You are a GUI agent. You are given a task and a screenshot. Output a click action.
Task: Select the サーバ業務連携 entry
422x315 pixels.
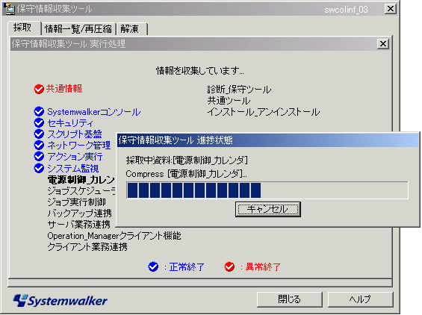(78, 225)
